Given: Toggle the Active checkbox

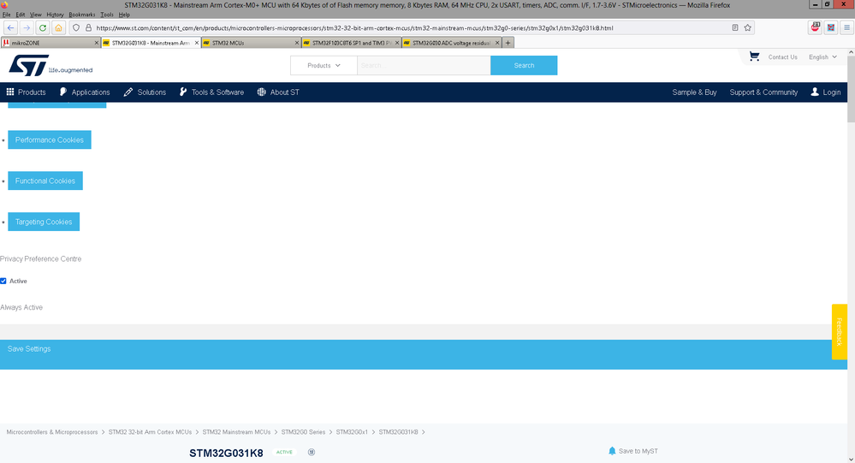Looking at the screenshot, I should tap(3, 281).
